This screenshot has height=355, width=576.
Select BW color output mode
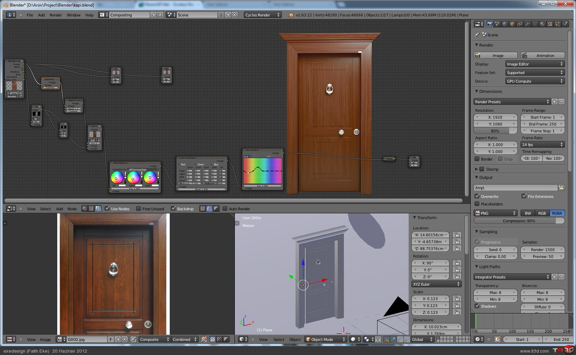tap(528, 213)
